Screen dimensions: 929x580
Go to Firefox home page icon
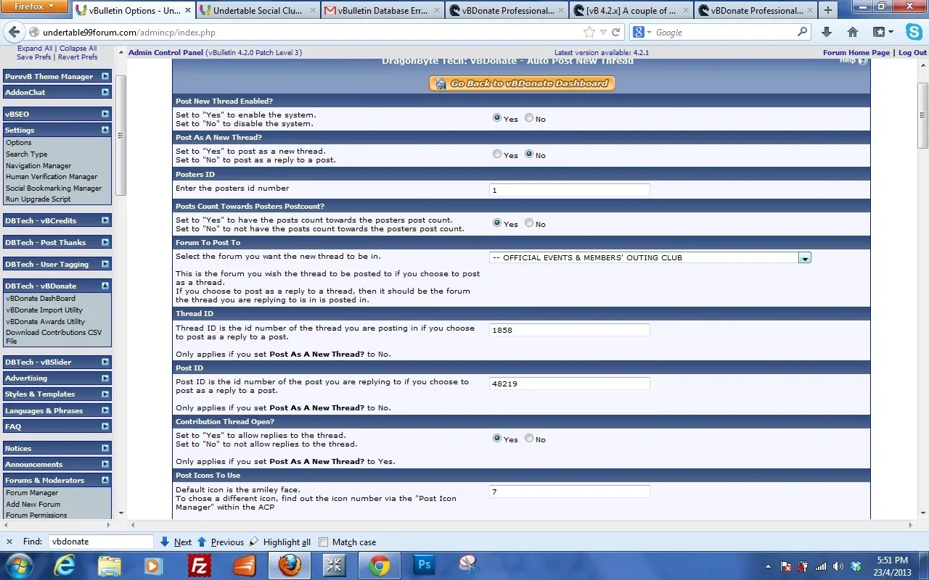tap(853, 33)
